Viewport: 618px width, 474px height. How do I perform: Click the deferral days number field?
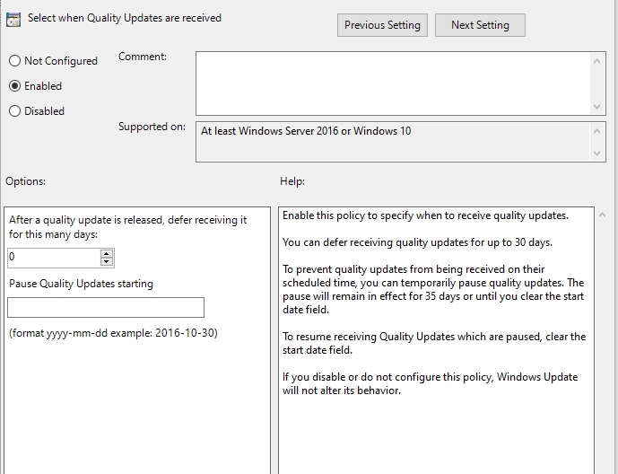(x=52, y=258)
